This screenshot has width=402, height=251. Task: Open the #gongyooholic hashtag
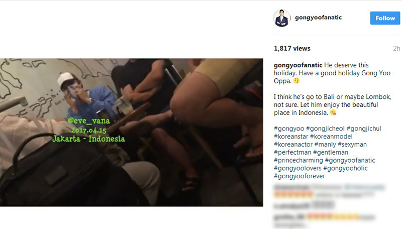(345, 168)
